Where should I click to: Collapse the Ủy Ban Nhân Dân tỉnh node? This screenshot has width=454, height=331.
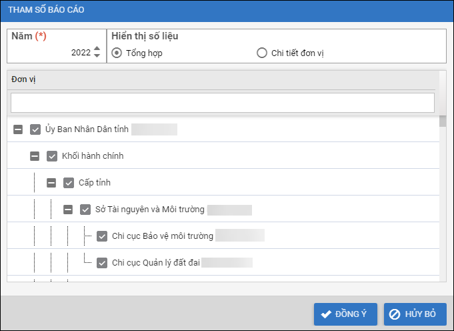pos(19,129)
